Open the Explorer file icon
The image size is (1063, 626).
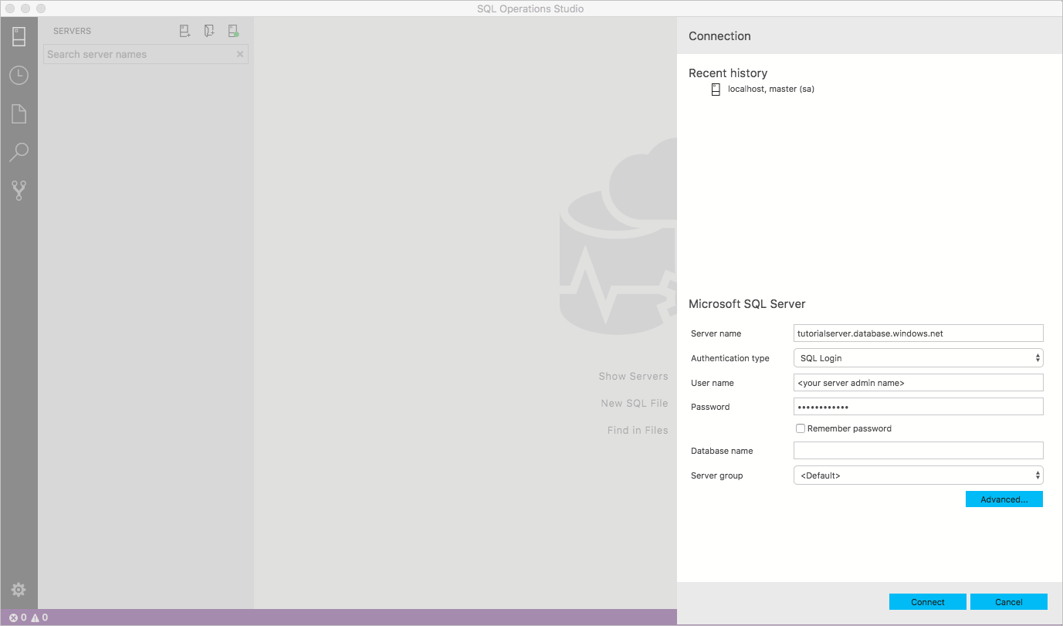(19, 113)
